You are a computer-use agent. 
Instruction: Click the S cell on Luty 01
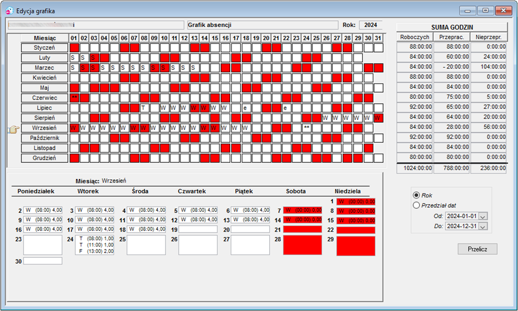[x=75, y=58]
